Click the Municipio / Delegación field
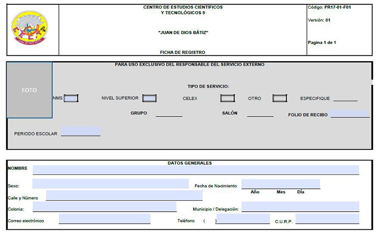The image size is (383, 236). [301, 206]
